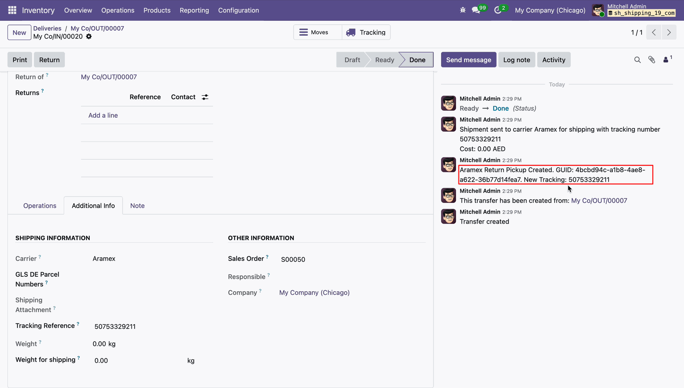Click the Tracking truck button
This screenshot has height=388, width=684.
(x=366, y=32)
